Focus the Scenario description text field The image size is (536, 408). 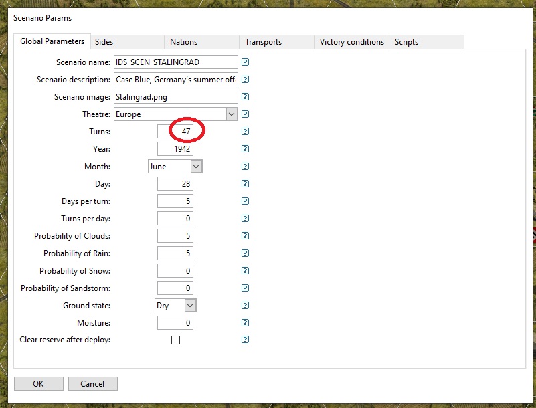point(176,80)
